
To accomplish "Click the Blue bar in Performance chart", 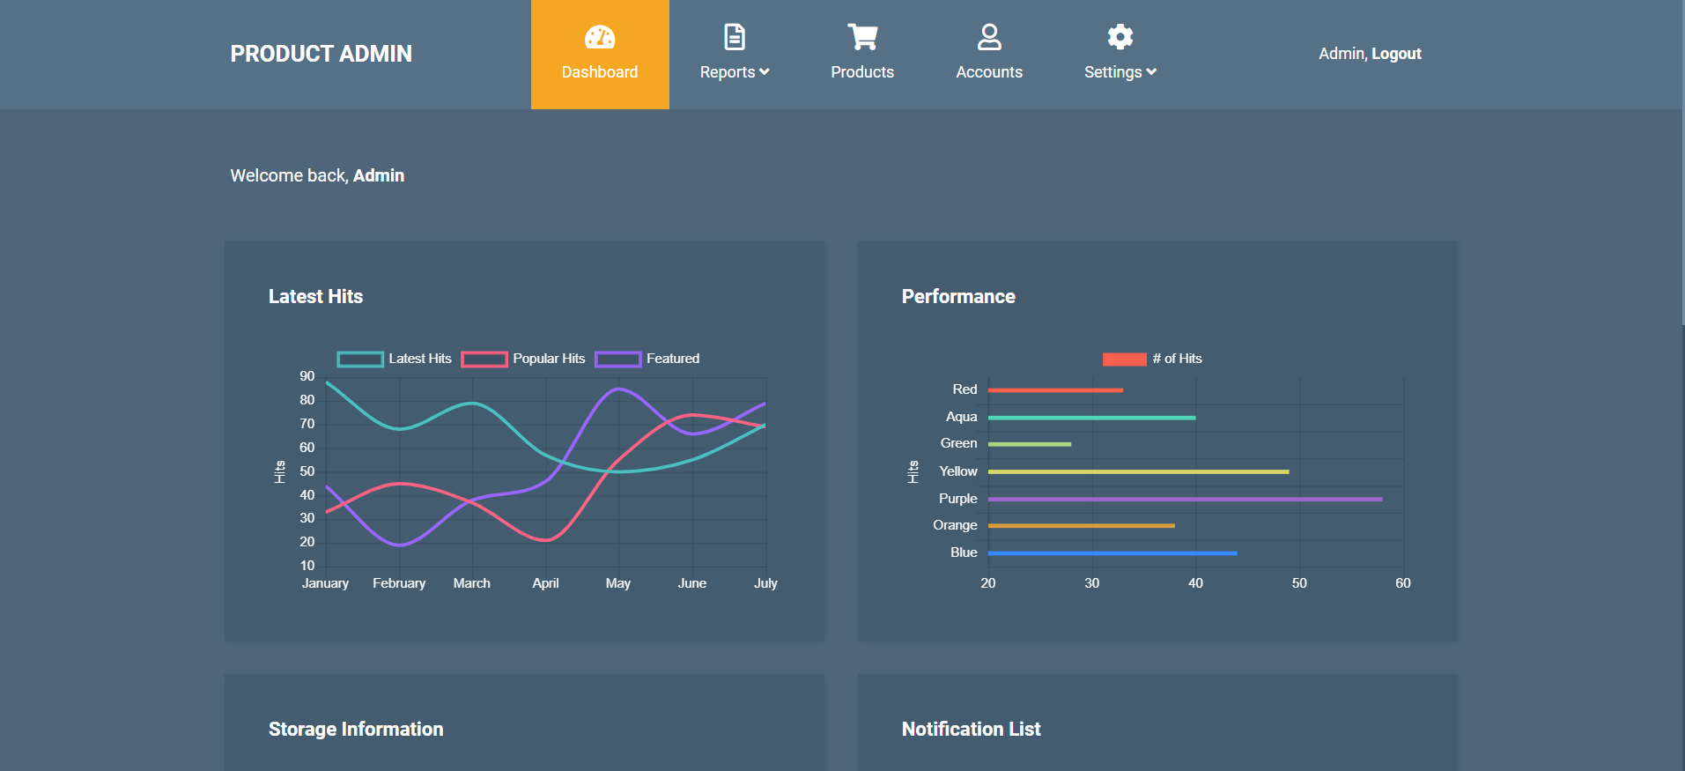I will (x=1112, y=553).
